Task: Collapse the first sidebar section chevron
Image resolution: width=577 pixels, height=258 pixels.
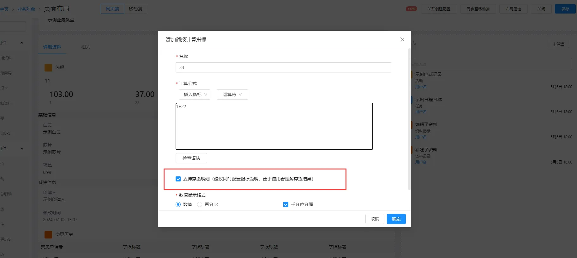Action: click(22, 43)
